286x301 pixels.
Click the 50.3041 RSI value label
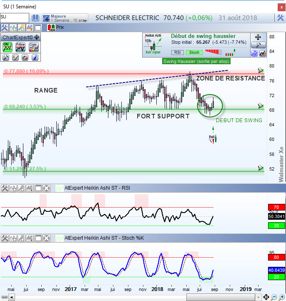pos(276,216)
